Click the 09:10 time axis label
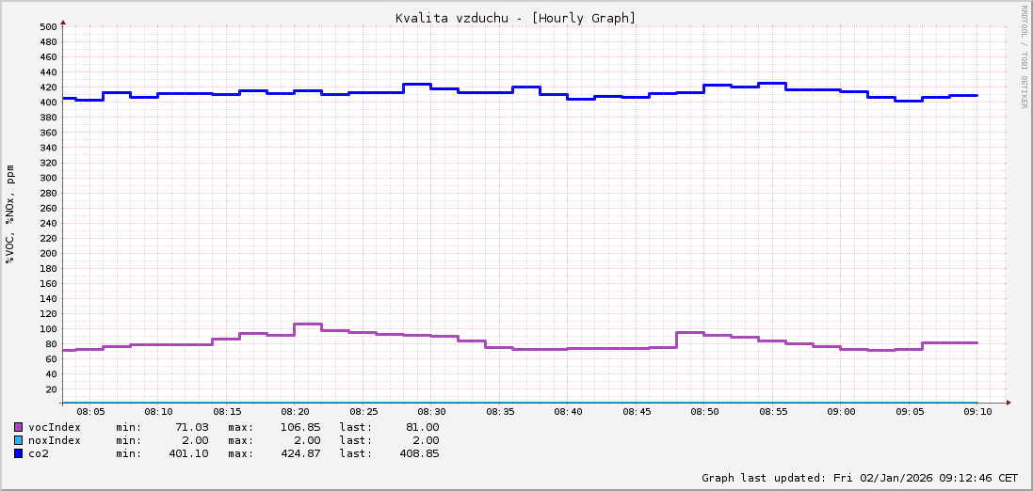Screen dimensions: 1033x491 (977, 412)
